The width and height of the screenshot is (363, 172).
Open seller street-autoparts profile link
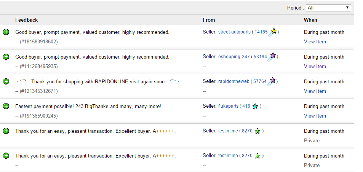coord(234,32)
